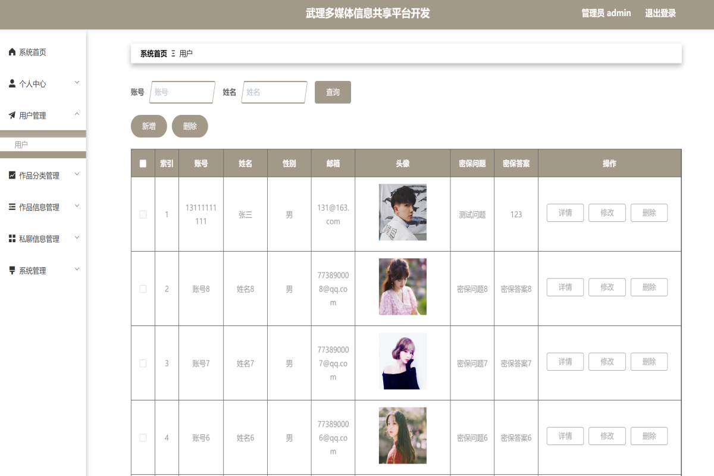This screenshot has width=714, height=476.
Task: Tick the checkbox on 张三's row
Action: [143, 214]
